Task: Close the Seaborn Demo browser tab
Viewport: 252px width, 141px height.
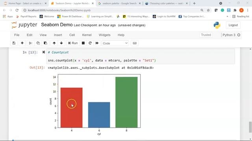Action: pos(93,4)
